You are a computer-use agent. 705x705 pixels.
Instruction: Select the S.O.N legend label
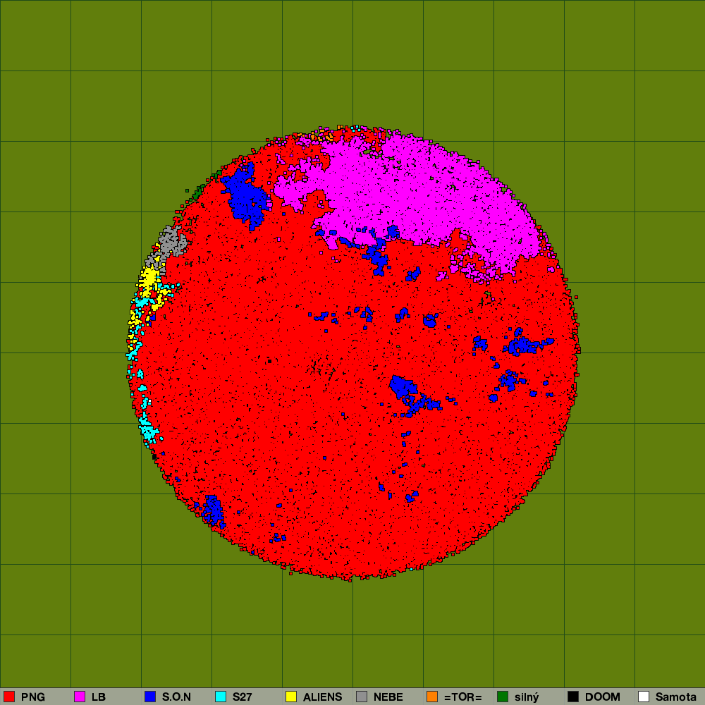(176, 697)
